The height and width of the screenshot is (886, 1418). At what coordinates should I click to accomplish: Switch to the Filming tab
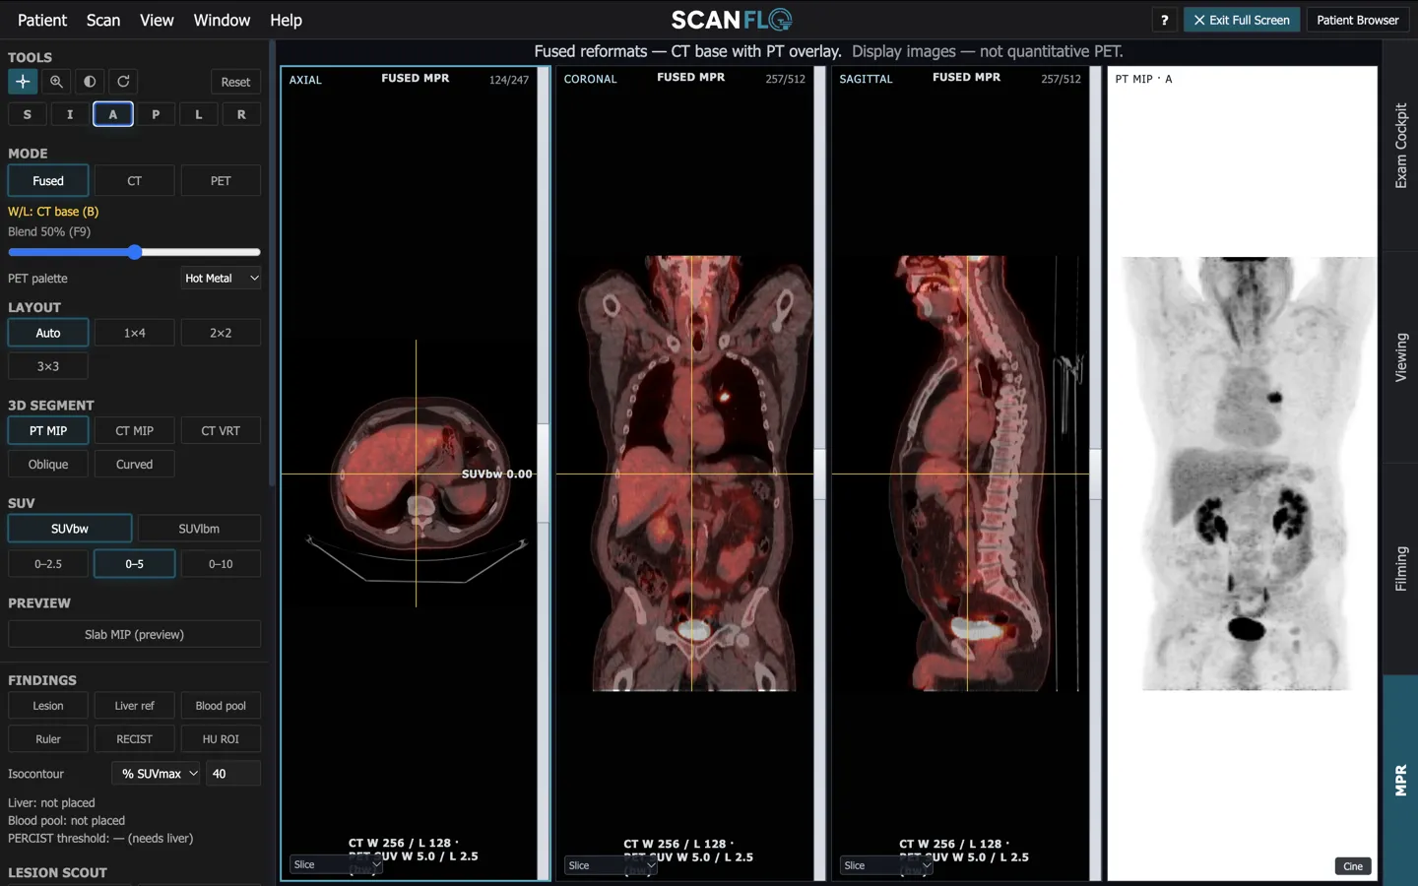click(1400, 569)
